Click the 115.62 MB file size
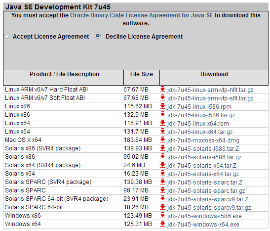The image size is (270, 231). pyautogui.click(x=138, y=106)
